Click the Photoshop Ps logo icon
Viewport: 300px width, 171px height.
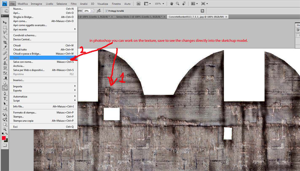pyautogui.click(x=4, y=3)
